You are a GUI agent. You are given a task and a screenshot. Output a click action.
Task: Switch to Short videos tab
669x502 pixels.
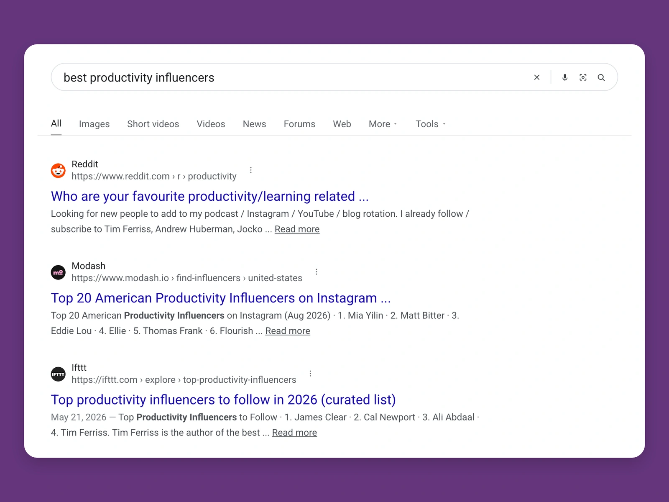point(153,124)
